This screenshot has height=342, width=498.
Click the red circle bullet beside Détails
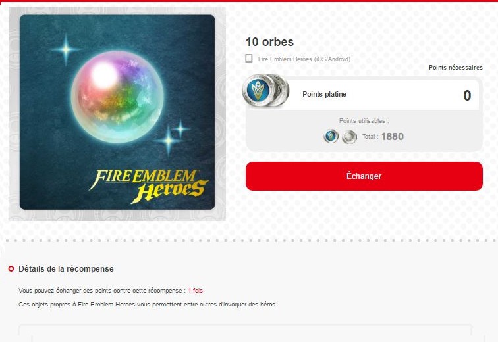coord(11,269)
